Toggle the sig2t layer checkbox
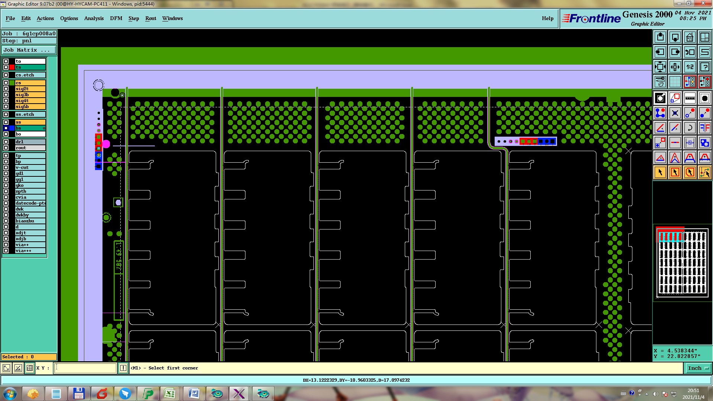Image resolution: width=713 pixels, height=401 pixels. click(6, 89)
